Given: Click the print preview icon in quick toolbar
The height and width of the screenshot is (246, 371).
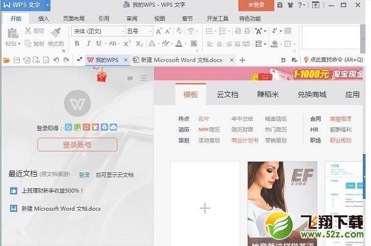Looking at the screenshot, I should pos(46,60).
